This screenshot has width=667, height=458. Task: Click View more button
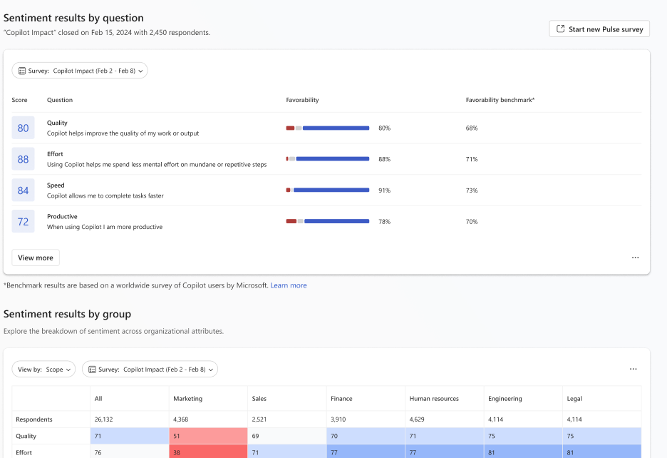click(x=36, y=258)
